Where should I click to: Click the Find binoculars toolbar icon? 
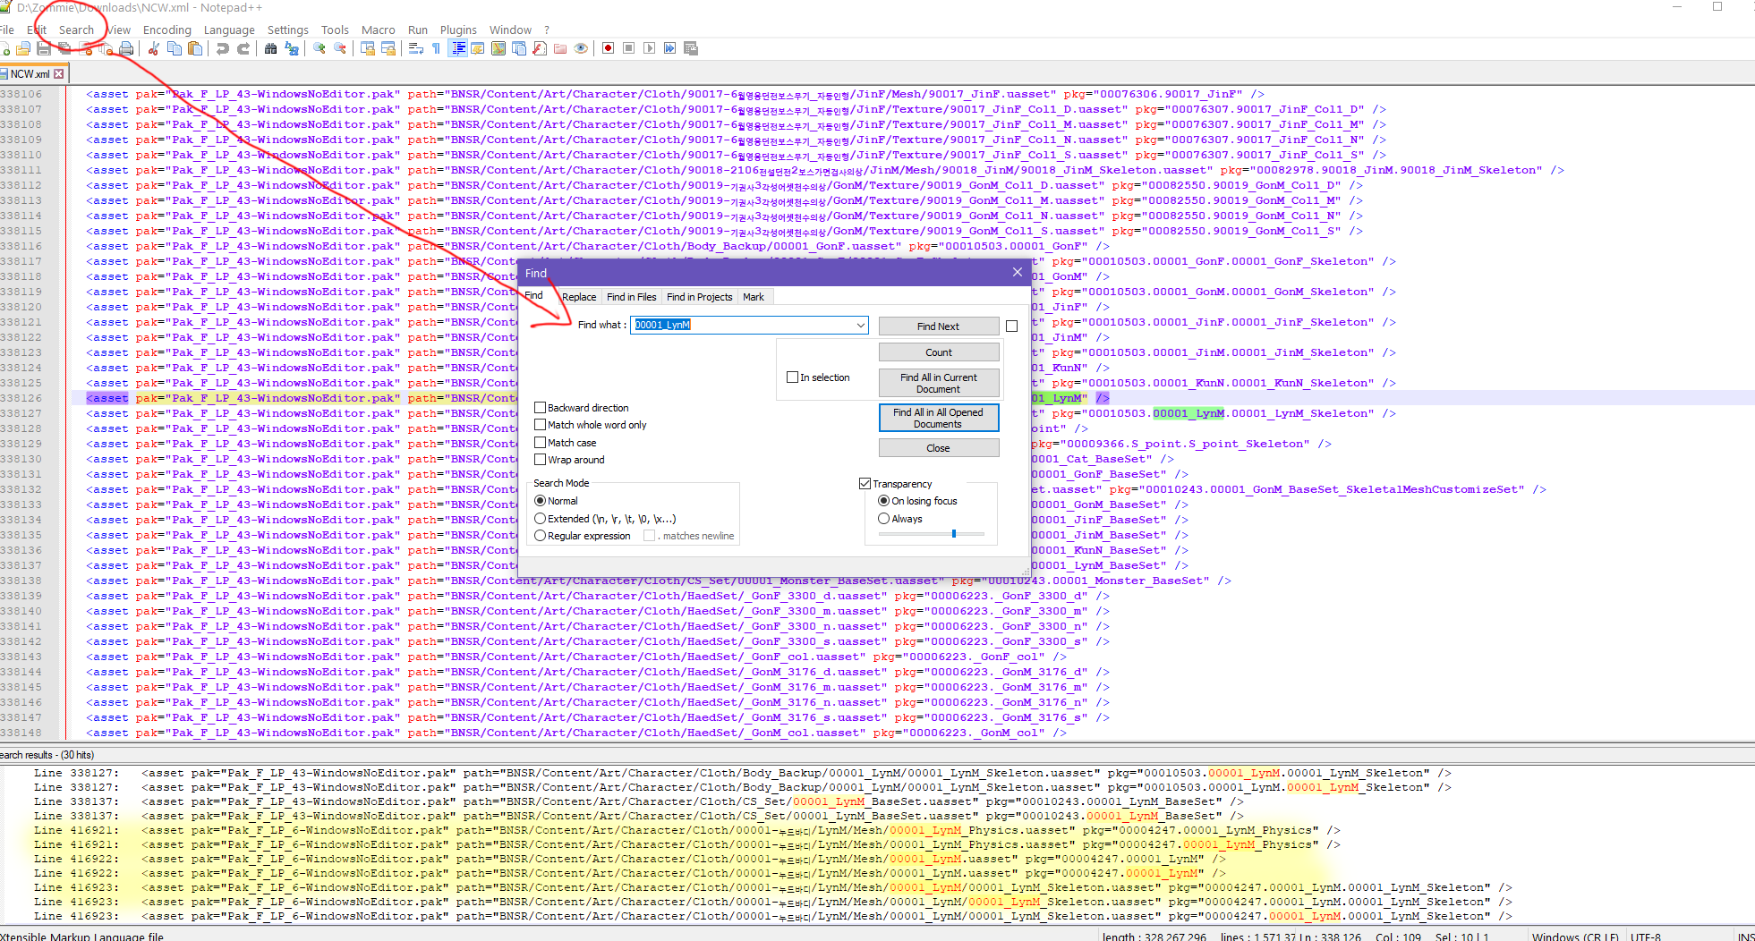point(271,48)
